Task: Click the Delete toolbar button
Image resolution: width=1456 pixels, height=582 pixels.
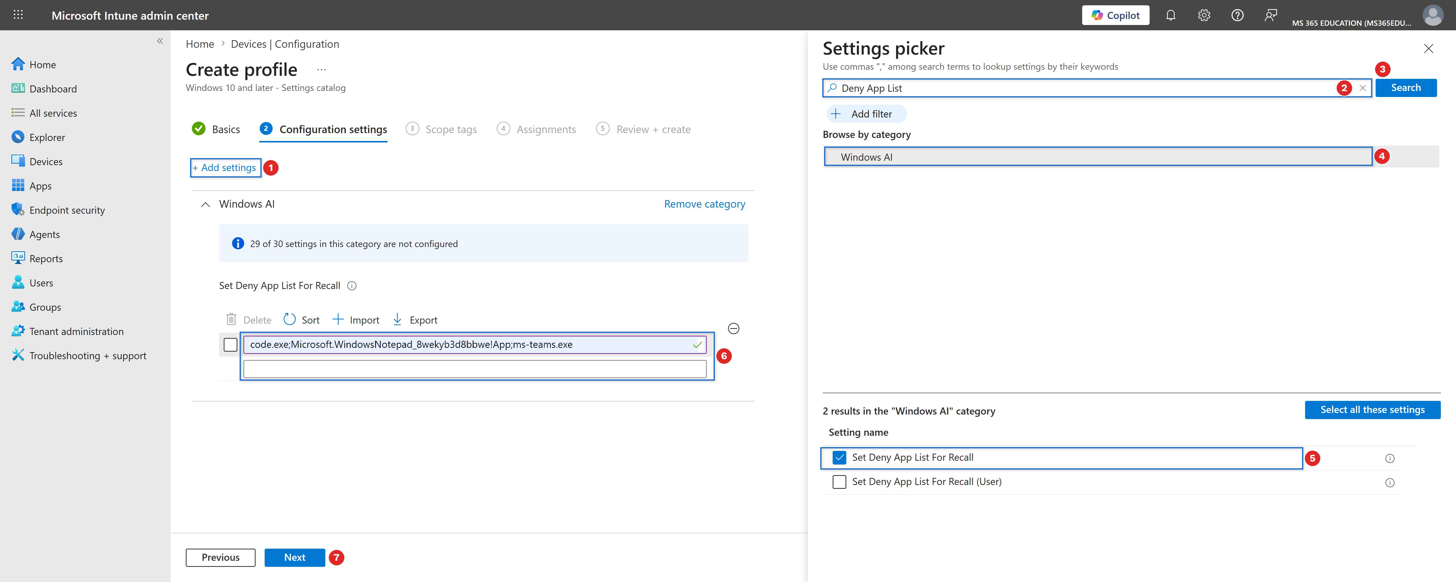Action: 249,320
